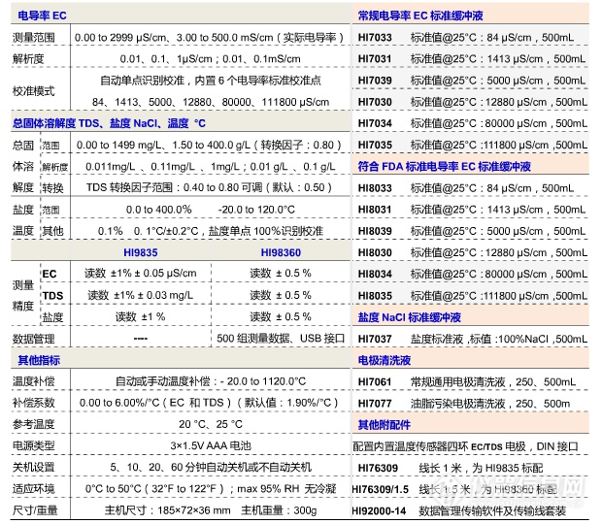Viewport: 602px width, 524px height.
Task: Click product code HI8039
Action: click(x=375, y=231)
